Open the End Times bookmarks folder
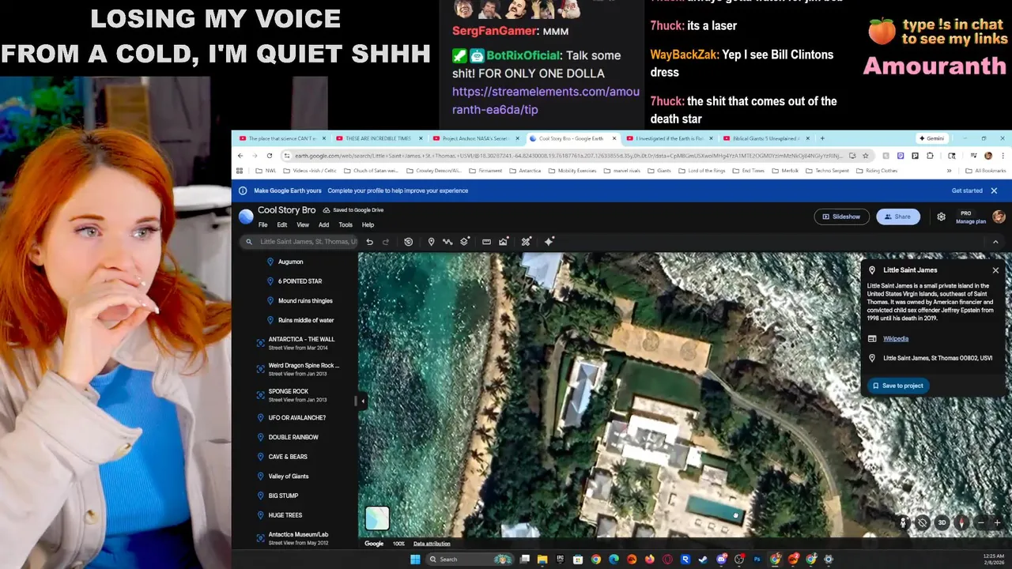Screen dimensions: 1012x569 (747, 171)
